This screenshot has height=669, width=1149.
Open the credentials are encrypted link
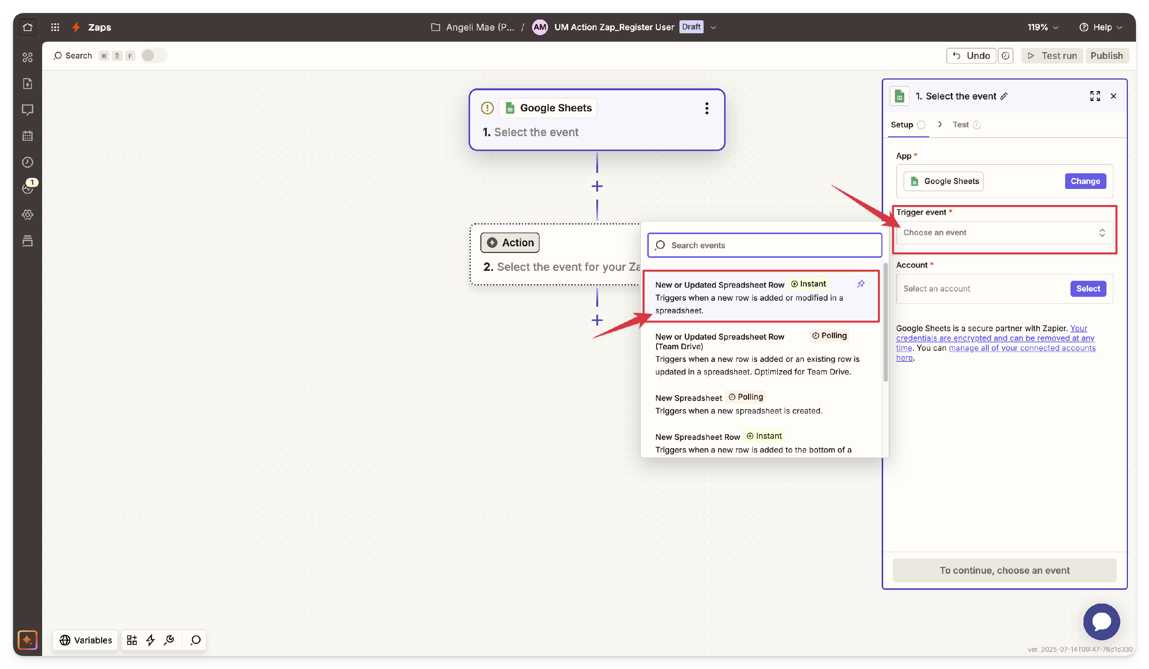coord(995,338)
